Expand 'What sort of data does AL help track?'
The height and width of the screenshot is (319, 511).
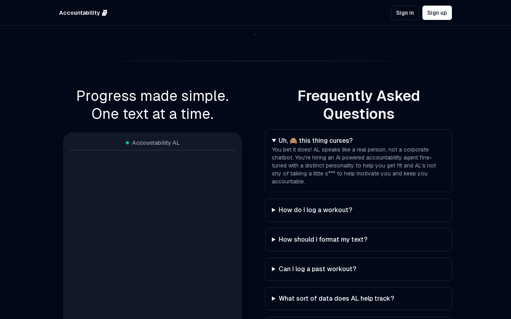click(x=336, y=299)
